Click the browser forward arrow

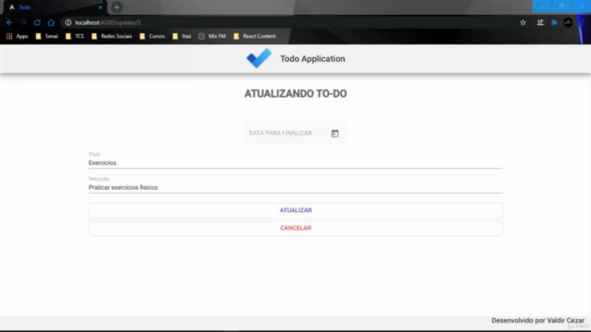click(23, 22)
